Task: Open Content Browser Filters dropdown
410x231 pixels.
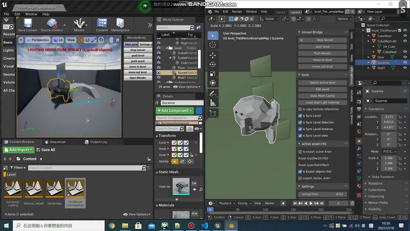Action: pos(18,168)
